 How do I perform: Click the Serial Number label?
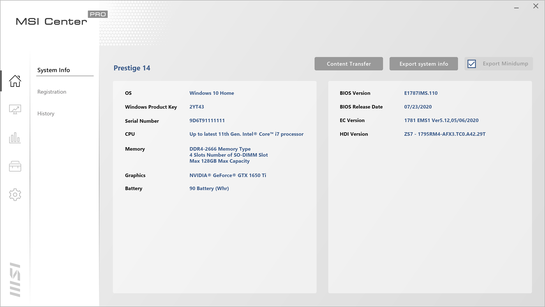click(x=142, y=121)
